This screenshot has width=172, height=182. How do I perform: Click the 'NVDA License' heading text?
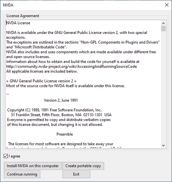click(x=18, y=23)
